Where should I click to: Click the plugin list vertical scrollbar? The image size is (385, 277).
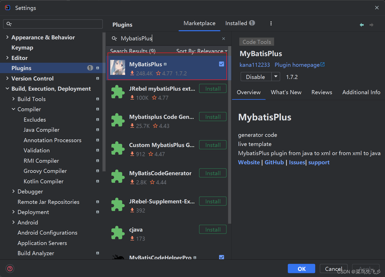[230, 135]
